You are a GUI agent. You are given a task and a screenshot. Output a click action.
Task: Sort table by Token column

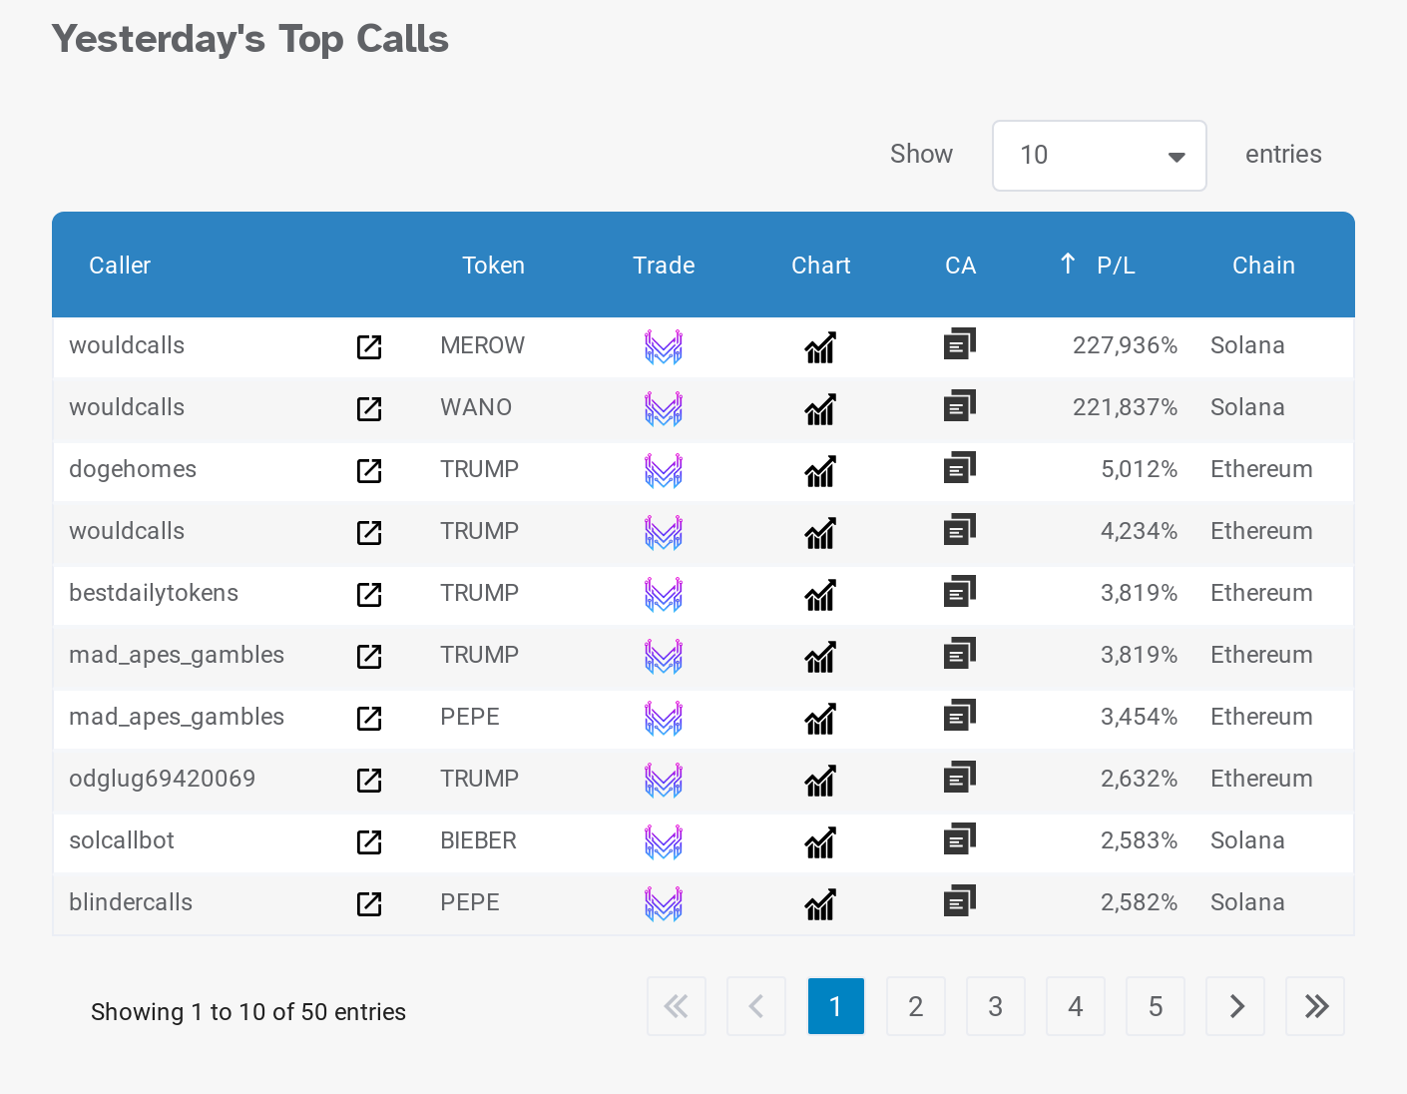point(493,266)
